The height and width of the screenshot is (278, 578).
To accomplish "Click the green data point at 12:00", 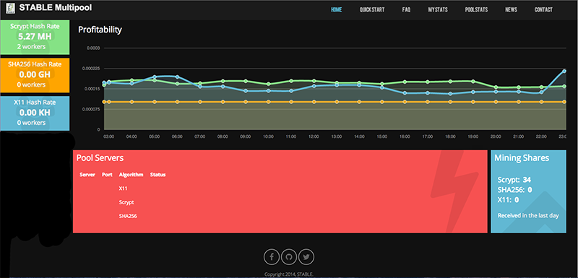I will [314, 81].
